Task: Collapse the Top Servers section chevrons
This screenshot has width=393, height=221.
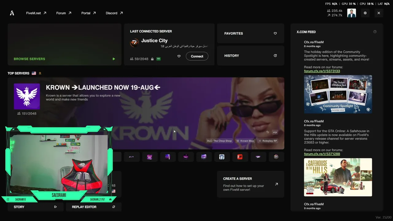Action: [x=40, y=73]
